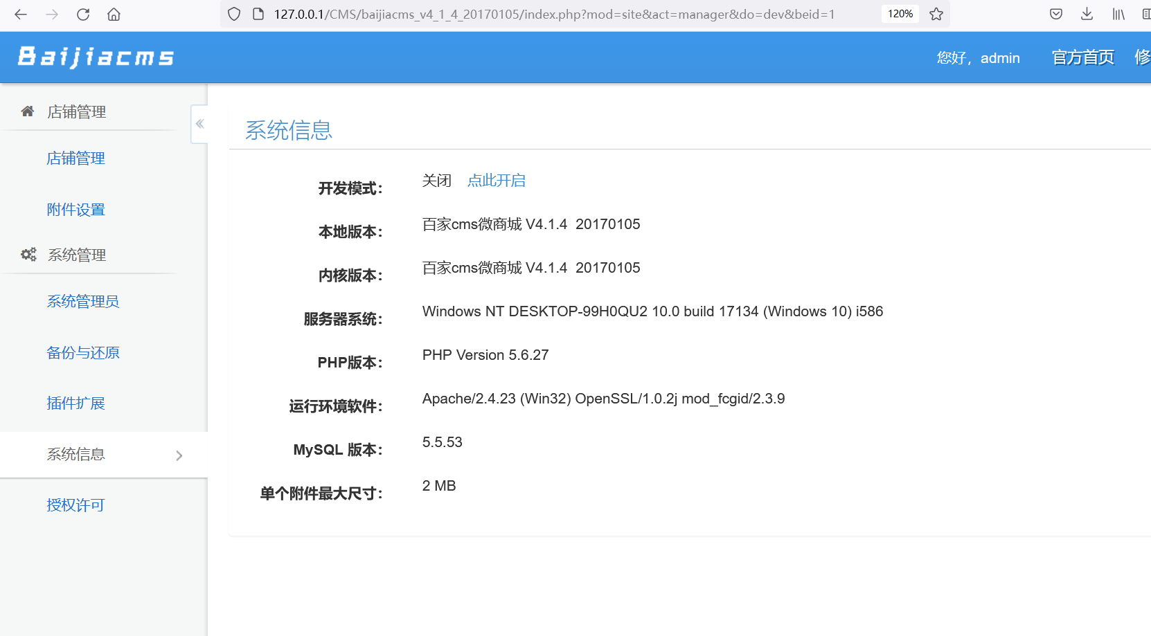This screenshot has width=1151, height=636.
Task: Click the gears icon beside 系统管理
Action: pyautogui.click(x=28, y=254)
